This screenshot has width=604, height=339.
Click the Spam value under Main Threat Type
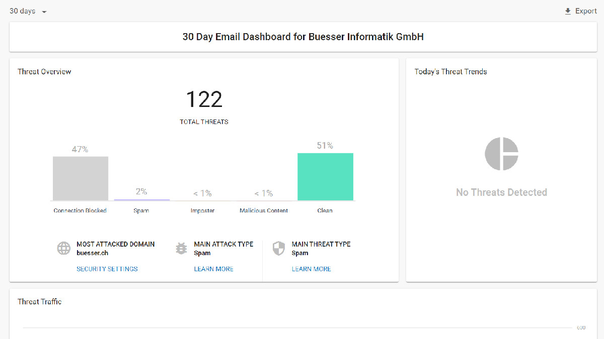(300, 253)
